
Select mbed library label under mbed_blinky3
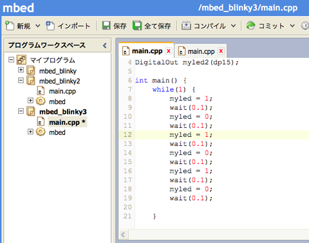tap(57, 132)
